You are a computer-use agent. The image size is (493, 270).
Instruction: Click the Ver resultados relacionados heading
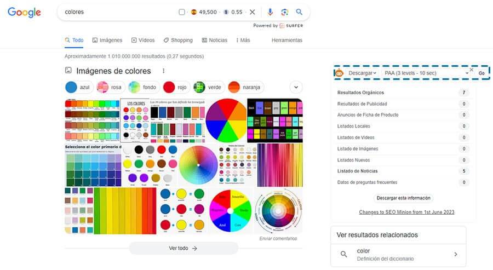tap(377, 235)
